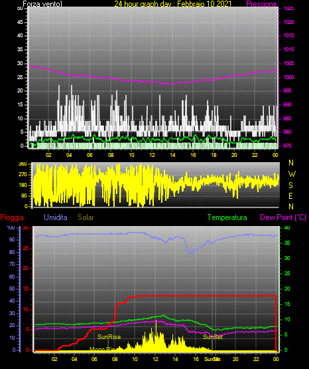Click the '100' humidity axis value
Screen dimensions: 309x369
tap(11, 228)
